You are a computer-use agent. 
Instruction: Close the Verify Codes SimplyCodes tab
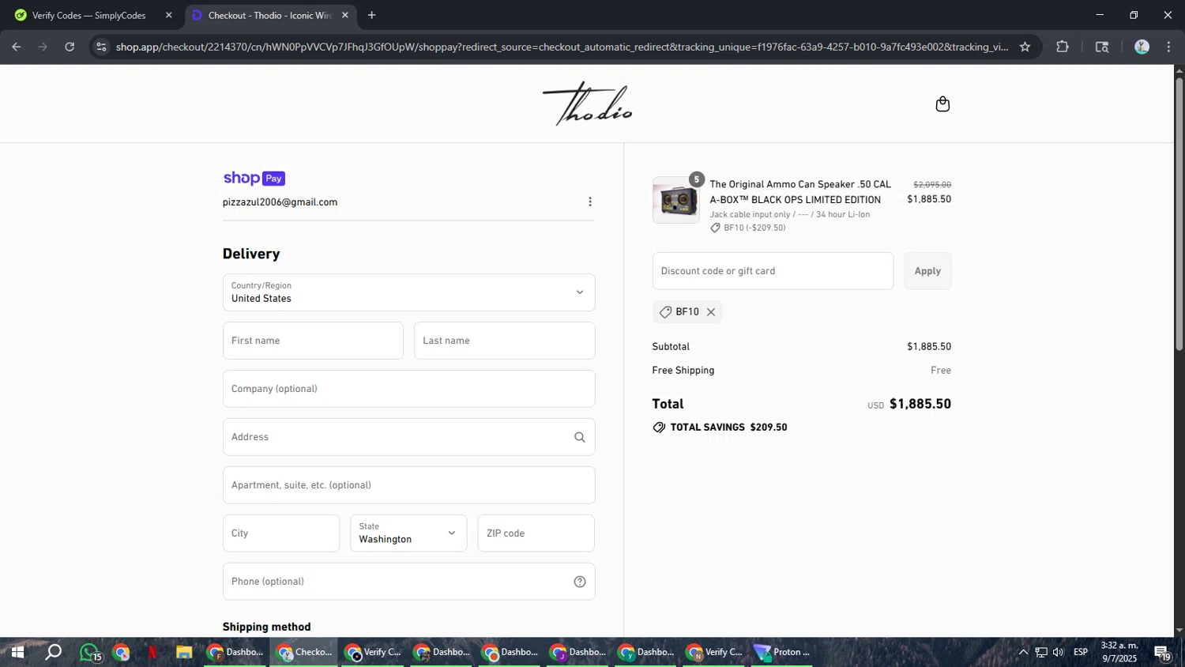168,15
